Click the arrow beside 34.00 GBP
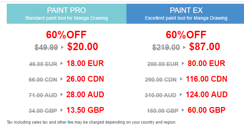Screen dimensions: 244x126 (x=62, y=110)
